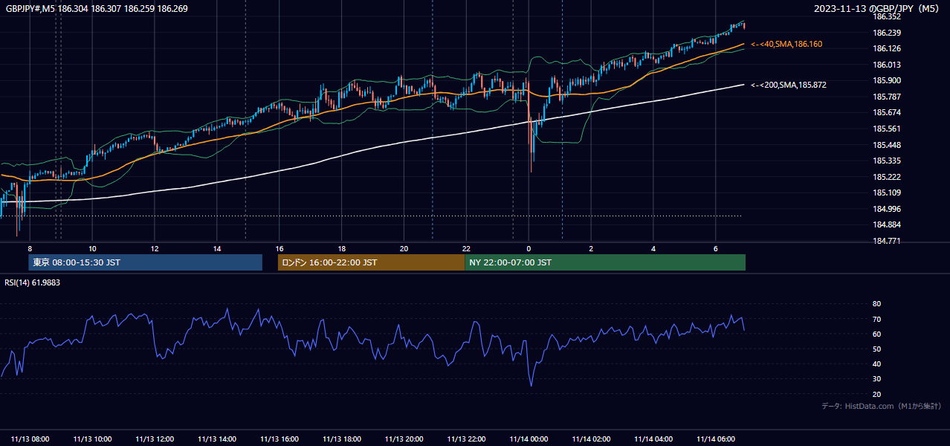Click price axis value 184.996
The image size is (950, 446).
click(x=887, y=209)
